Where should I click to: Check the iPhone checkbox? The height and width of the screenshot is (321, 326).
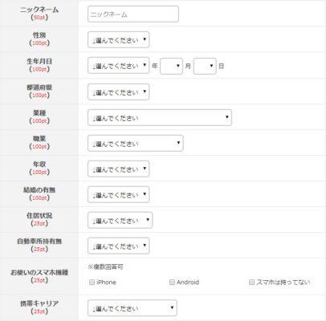(x=92, y=282)
